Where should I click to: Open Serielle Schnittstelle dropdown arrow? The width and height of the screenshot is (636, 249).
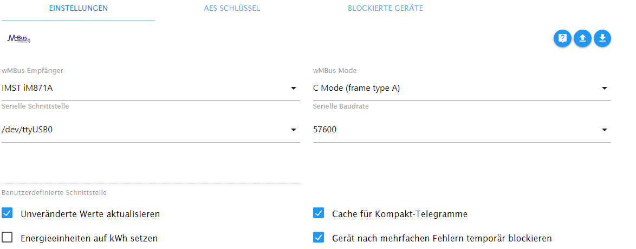[294, 130]
